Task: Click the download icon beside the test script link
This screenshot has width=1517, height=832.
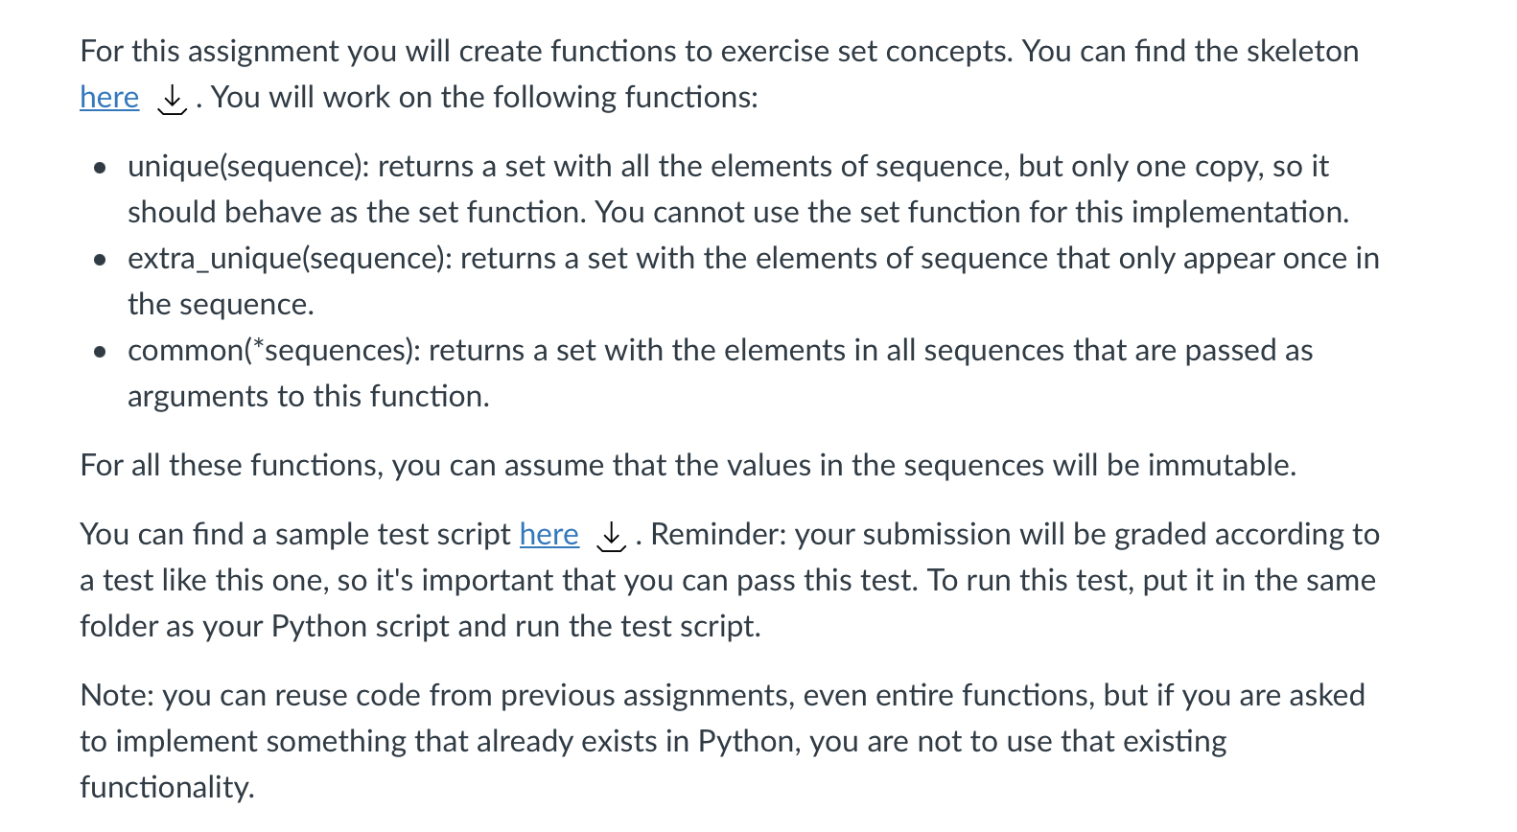Action: pyautogui.click(x=611, y=536)
